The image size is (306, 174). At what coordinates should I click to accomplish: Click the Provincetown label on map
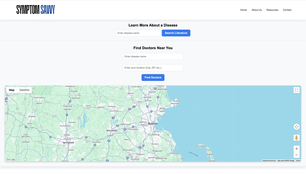[x=201, y=146]
